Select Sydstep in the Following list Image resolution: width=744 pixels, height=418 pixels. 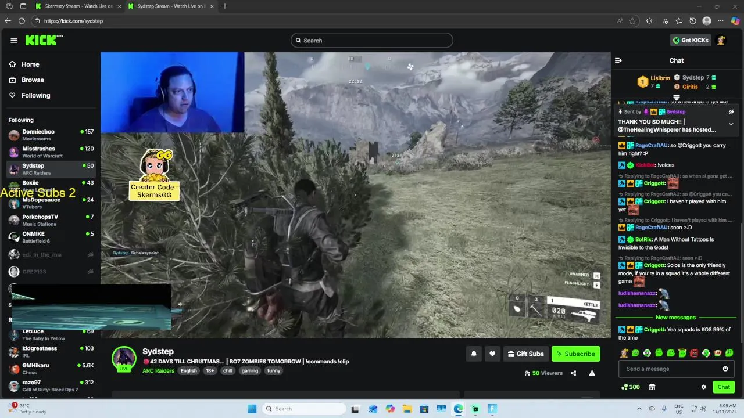(x=51, y=169)
